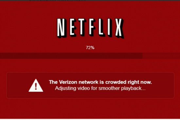This screenshot has height=120, width=180.
Task: Click the word crowded in the headline
Action: [x=116, y=82]
